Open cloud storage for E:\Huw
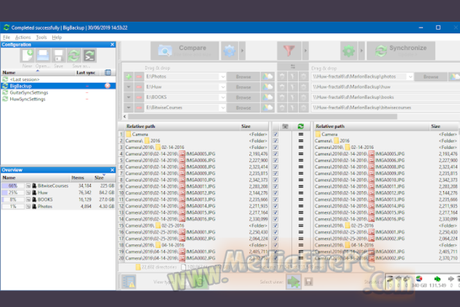Viewport: 460px width, 307px height. (x=267, y=87)
